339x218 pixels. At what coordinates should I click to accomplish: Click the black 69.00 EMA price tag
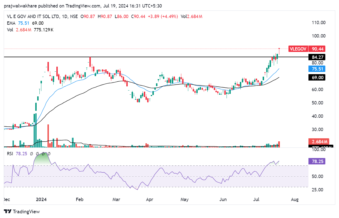pyautogui.click(x=317, y=77)
